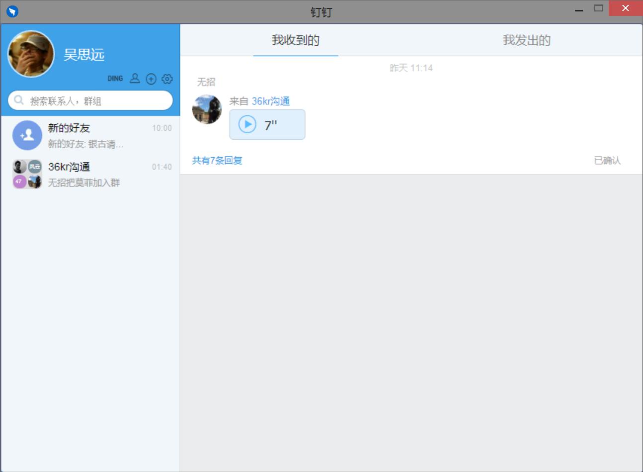The width and height of the screenshot is (643, 472).
Task: Open 吴思远's profile avatar
Action: [x=31, y=54]
